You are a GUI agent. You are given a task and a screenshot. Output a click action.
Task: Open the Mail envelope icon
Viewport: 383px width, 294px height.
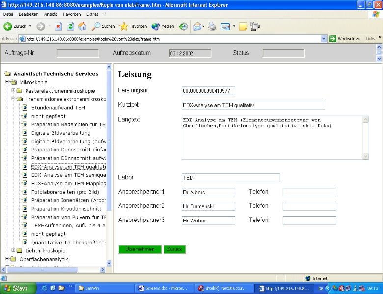tap(197, 26)
